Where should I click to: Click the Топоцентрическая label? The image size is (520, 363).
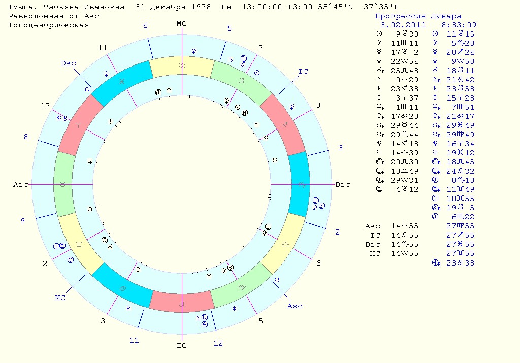click(x=49, y=25)
